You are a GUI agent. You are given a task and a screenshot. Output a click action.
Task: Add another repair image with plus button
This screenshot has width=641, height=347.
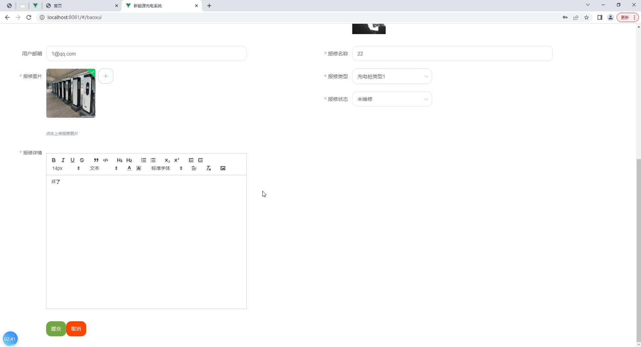click(106, 76)
